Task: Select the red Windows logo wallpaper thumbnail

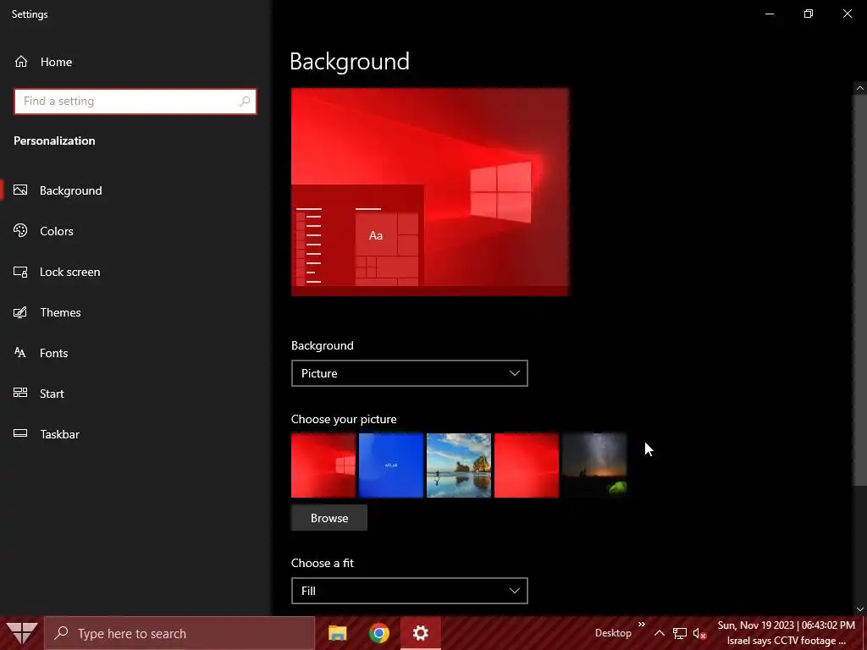Action: (x=323, y=465)
